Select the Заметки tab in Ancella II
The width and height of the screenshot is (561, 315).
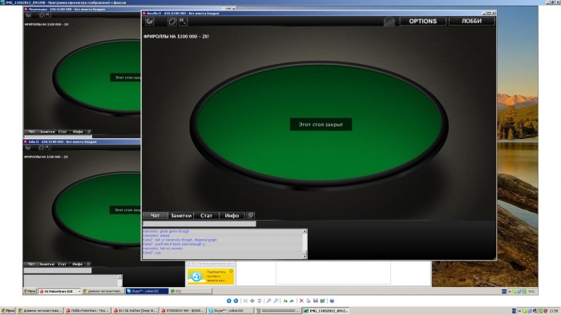click(x=180, y=216)
